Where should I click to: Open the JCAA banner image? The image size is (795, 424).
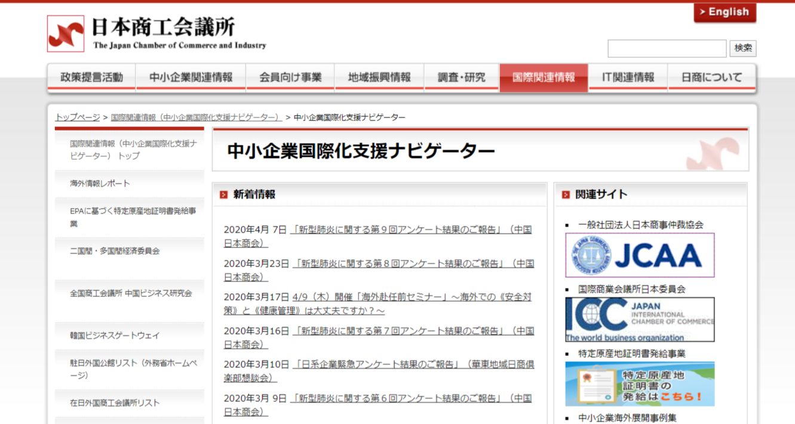coord(640,255)
